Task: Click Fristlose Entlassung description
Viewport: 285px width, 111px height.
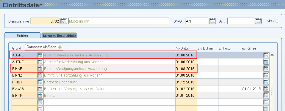Action: tap(61, 82)
